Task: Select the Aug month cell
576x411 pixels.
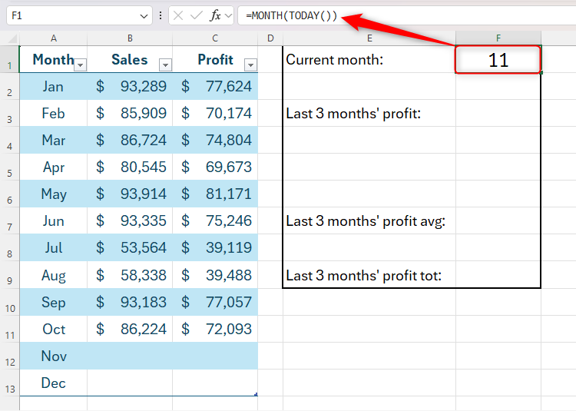Action: pyautogui.click(x=54, y=275)
